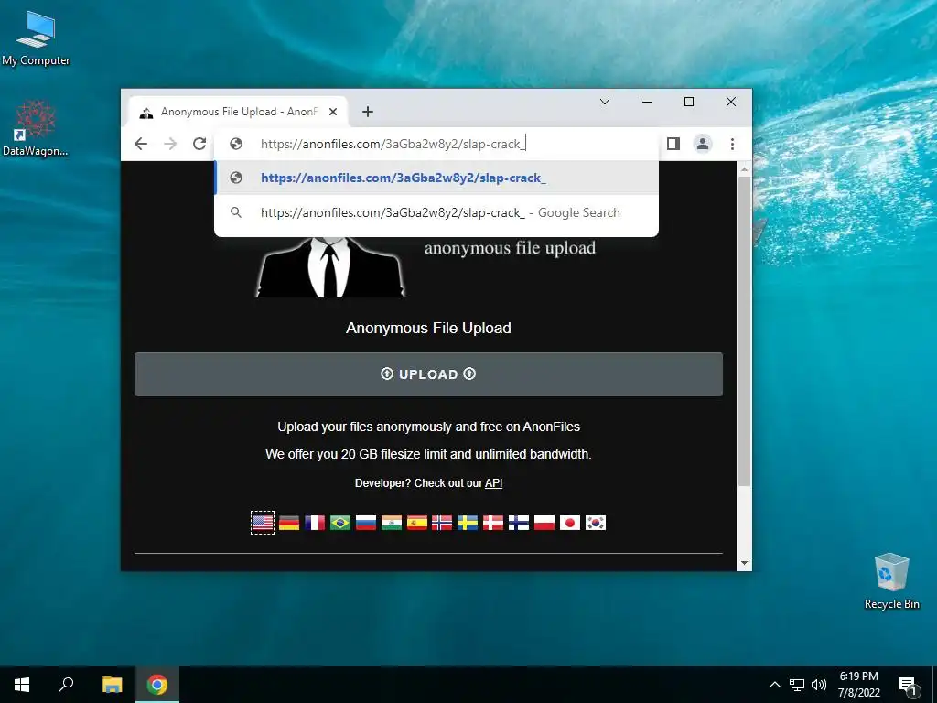
Task: Select the Polish flag language
Action: click(544, 523)
